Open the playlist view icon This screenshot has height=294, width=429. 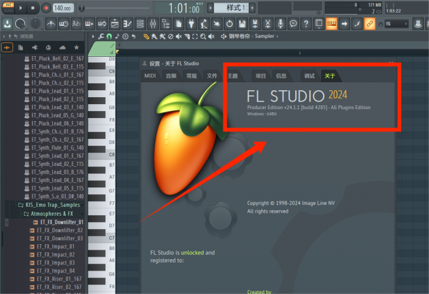115,24
